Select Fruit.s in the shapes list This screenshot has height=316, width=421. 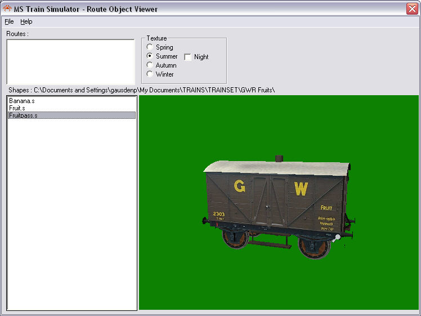pos(17,108)
